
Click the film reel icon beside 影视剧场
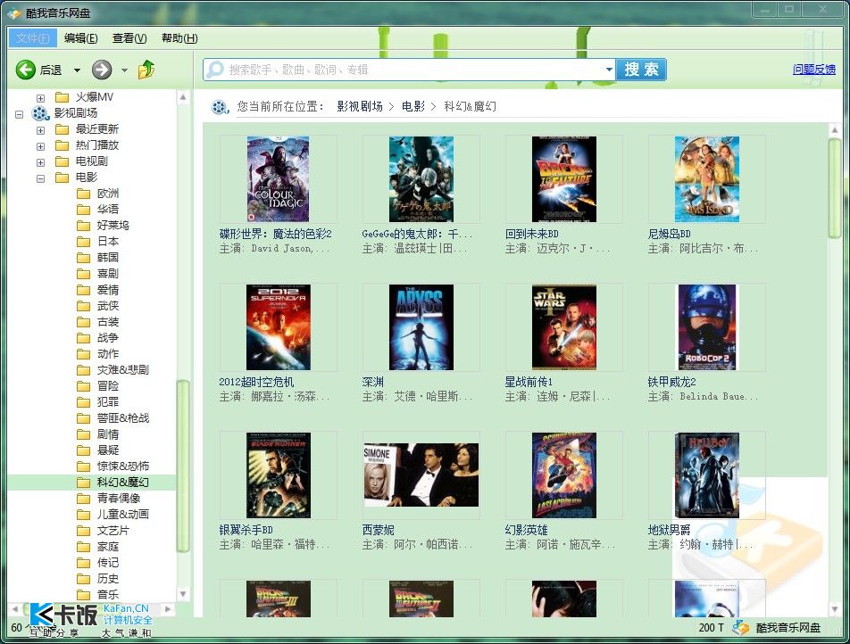40,113
